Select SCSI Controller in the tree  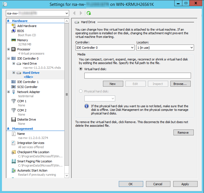click(x=27, y=87)
